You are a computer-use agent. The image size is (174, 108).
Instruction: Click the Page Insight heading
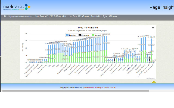pyautogui.click(x=162, y=7)
